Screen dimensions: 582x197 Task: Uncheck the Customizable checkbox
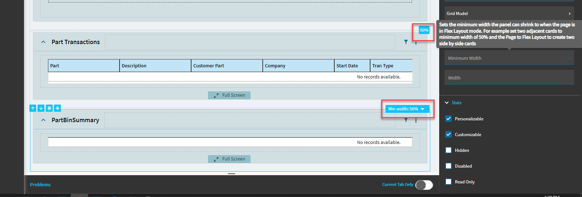click(448, 134)
